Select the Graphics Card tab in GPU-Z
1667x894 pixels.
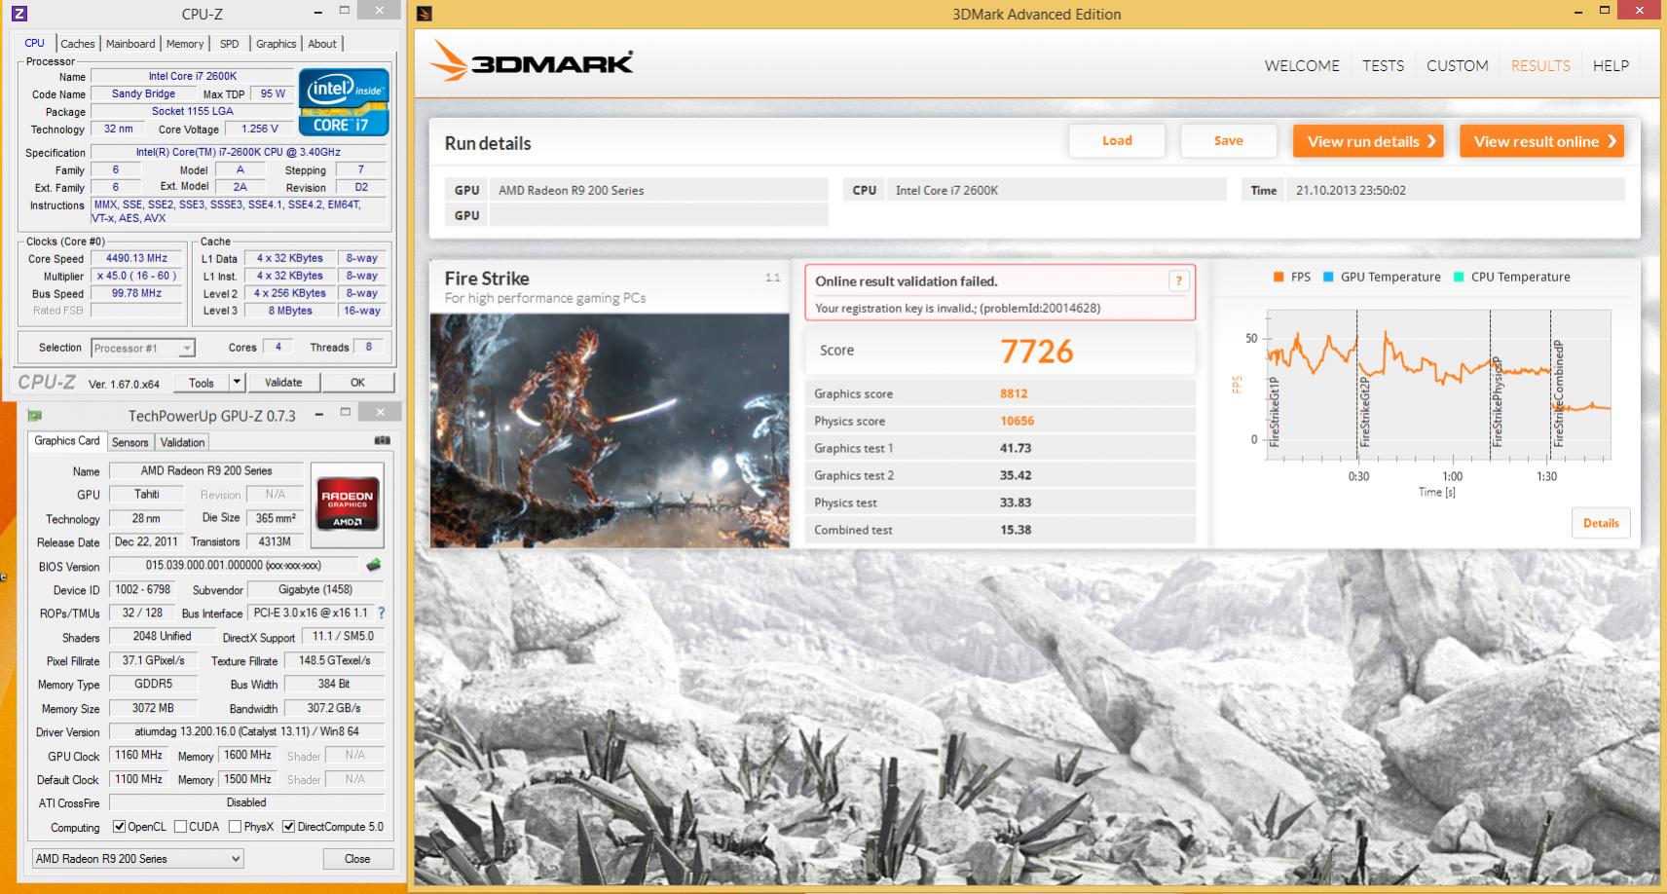pyautogui.click(x=67, y=441)
